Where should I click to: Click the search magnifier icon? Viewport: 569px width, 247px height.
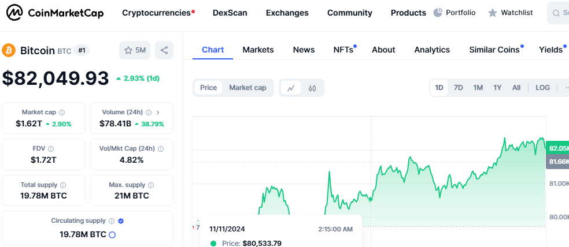(556, 13)
